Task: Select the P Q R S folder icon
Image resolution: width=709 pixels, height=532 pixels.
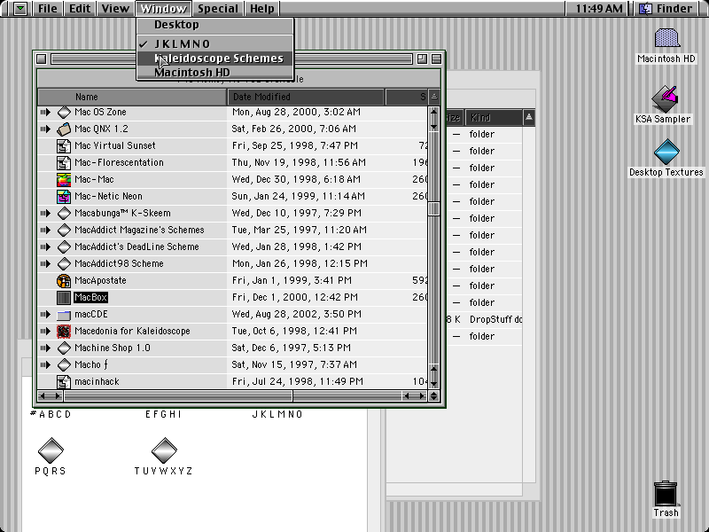Action: point(51,450)
